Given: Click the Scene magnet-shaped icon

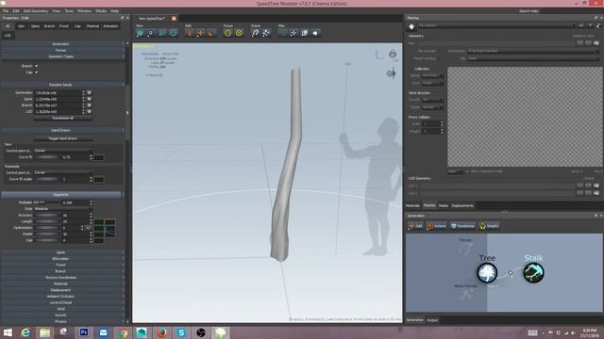Looking at the screenshot, I should (x=255, y=33).
